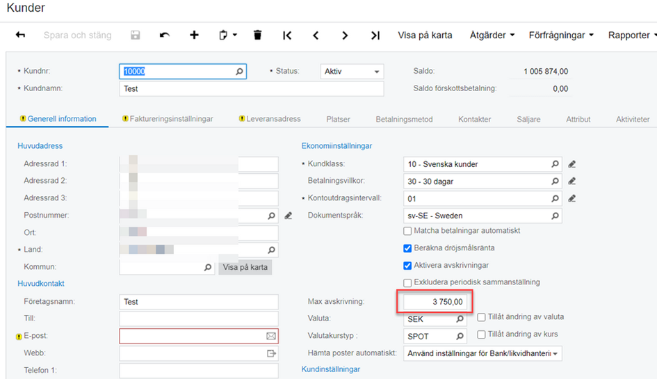Enable Matcha betalningar automatiskt checkbox
The width and height of the screenshot is (657, 379).
[408, 231]
